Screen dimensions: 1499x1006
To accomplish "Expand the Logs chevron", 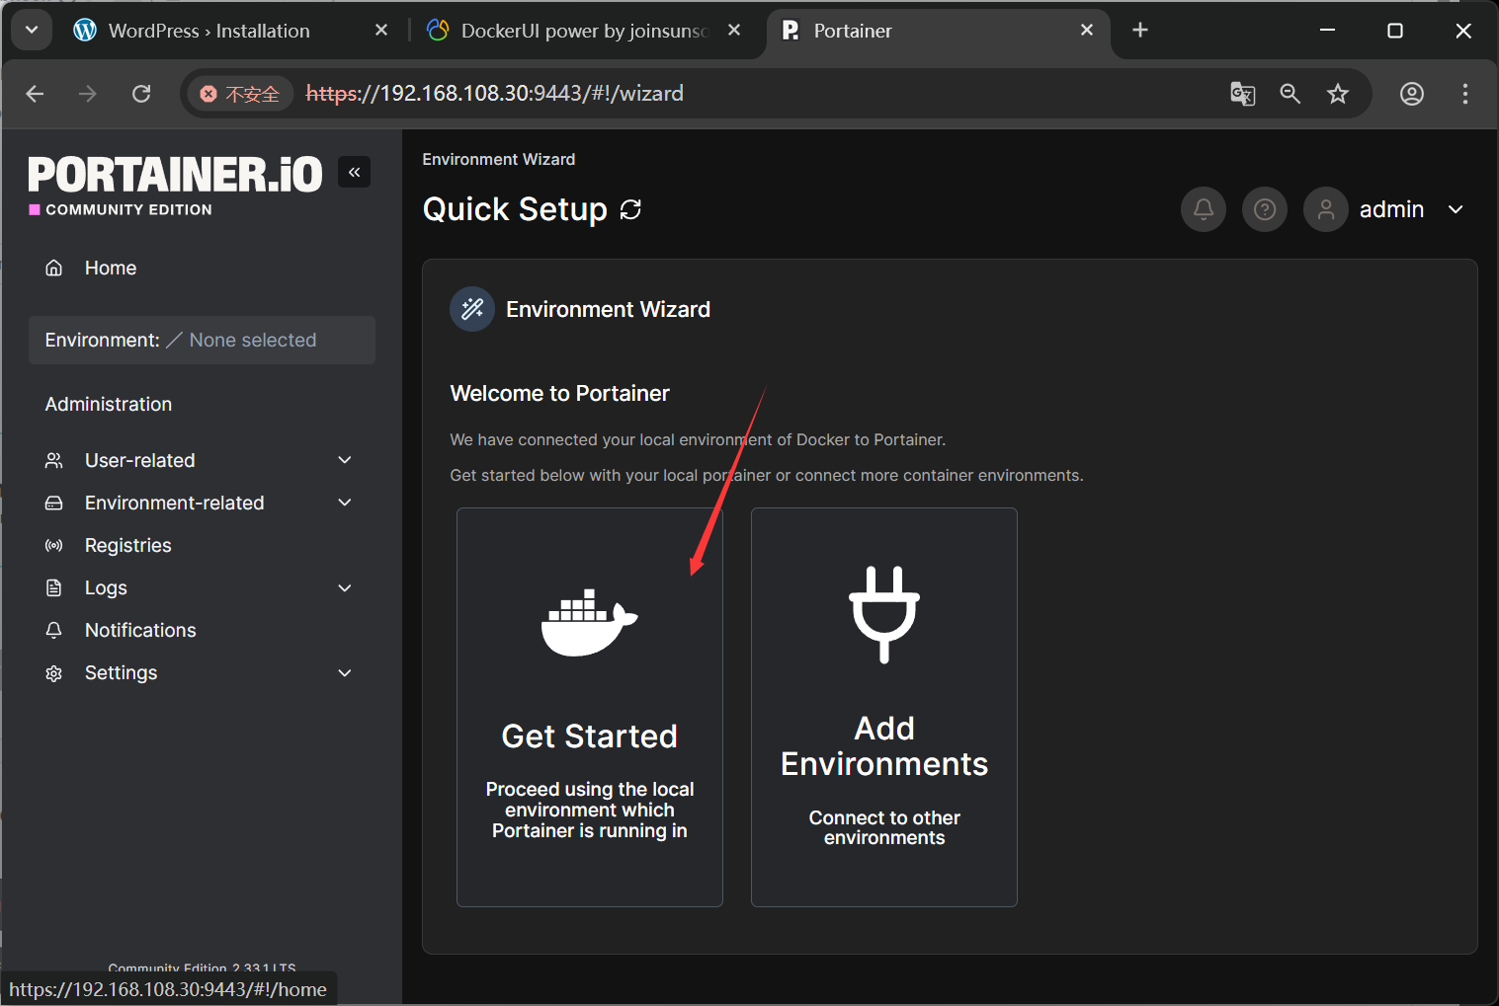I will pos(345,587).
